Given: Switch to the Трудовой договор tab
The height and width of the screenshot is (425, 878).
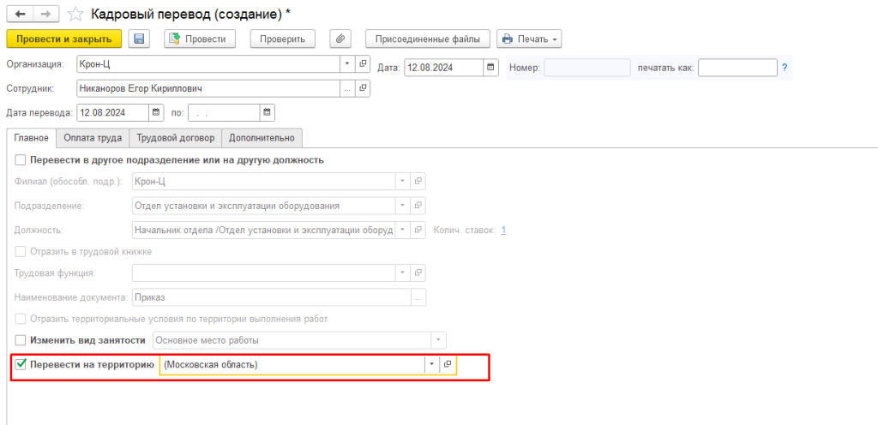Looking at the screenshot, I should pos(176,138).
